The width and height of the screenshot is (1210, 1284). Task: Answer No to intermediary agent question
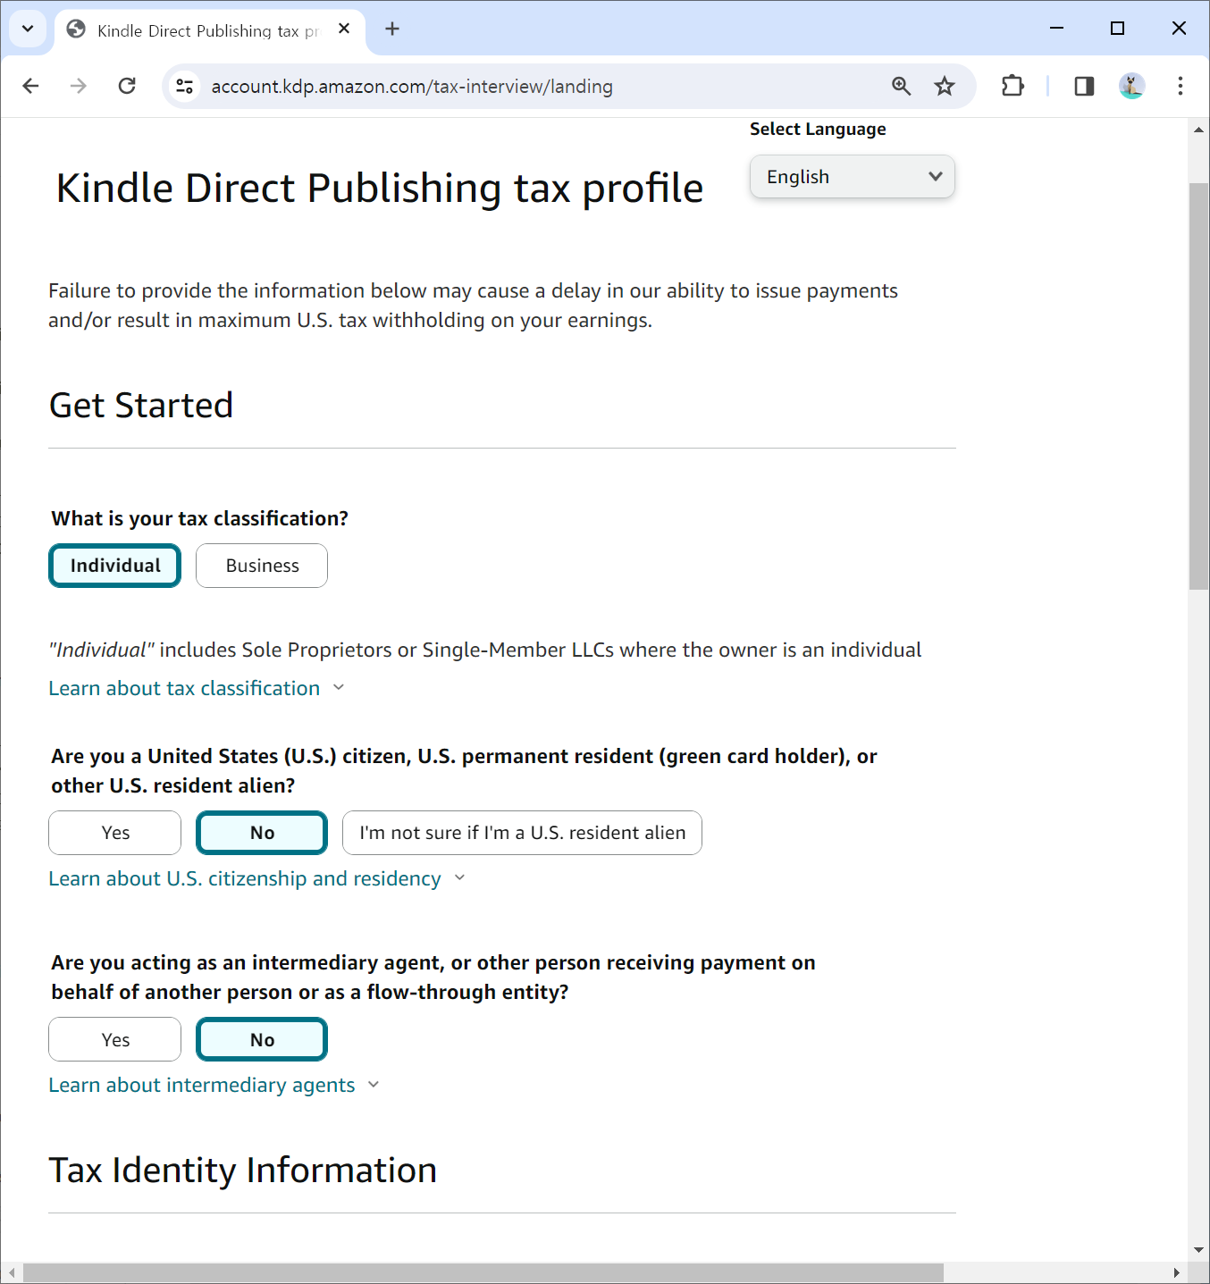[262, 1039]
